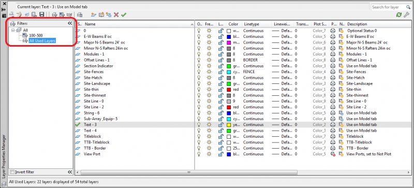Viewport: 414px width, 188px height.
Task: Click the Site-Landscape description cell
Action: click(x=359, y=83)
